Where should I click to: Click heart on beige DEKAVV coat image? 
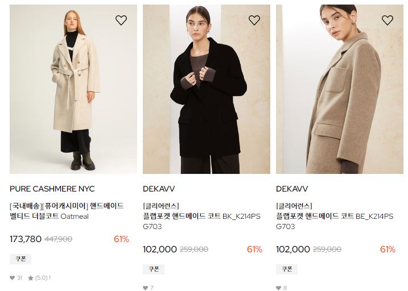pos(388,20)
